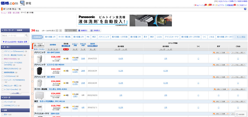Open SD-BMT2000 product thumbnail

tap(39, 59)
